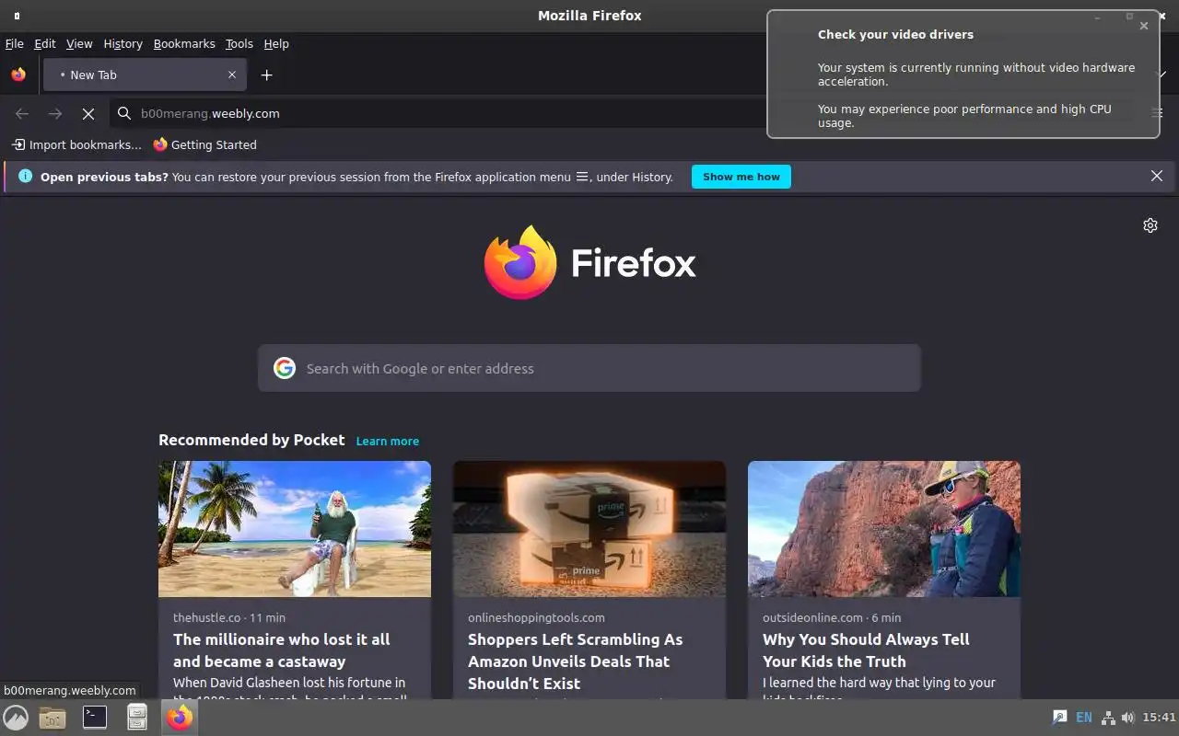This screenshot has height=736, width=1179.
Task: Click the info icon on the infobar
Action: tap(25, 176)
